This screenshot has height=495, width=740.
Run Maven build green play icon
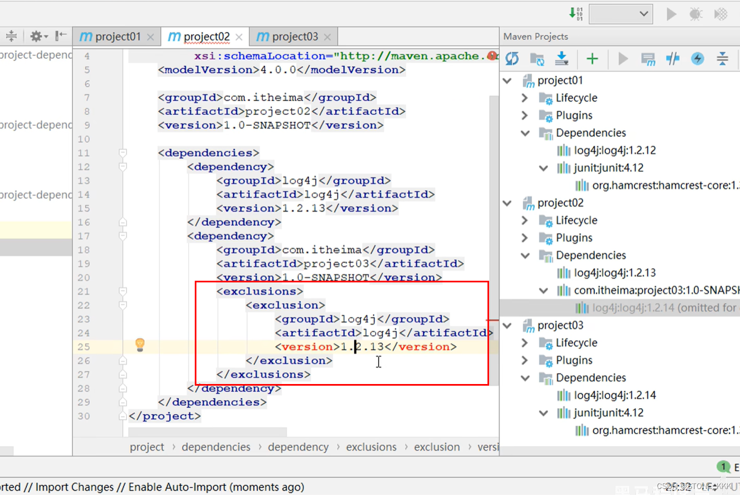(623, 59)
